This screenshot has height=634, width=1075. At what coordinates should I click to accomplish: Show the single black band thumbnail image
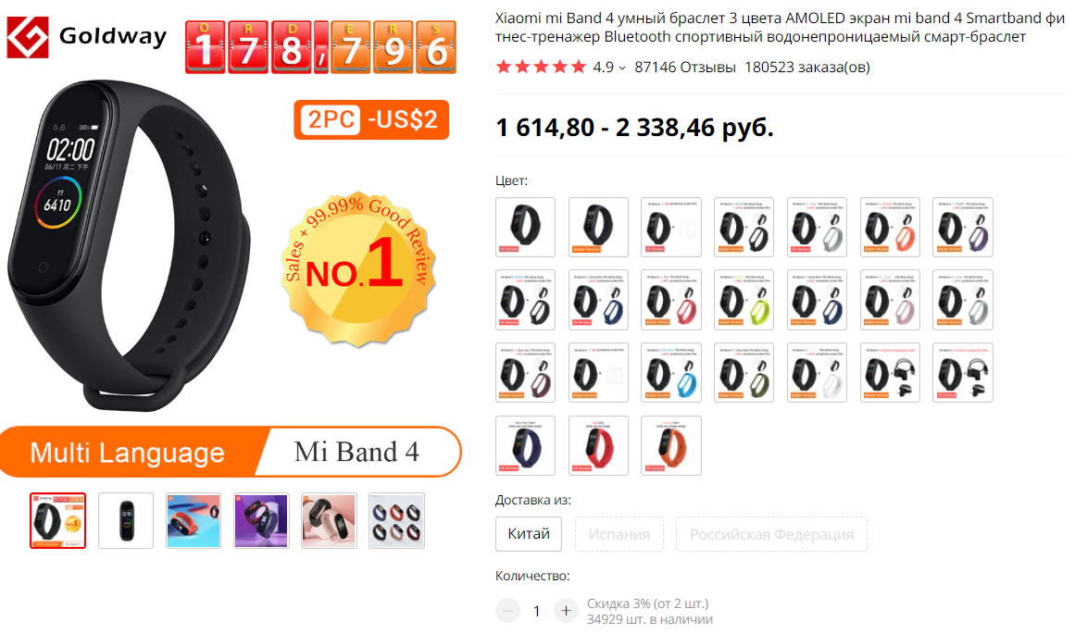[x=126, y=521]
